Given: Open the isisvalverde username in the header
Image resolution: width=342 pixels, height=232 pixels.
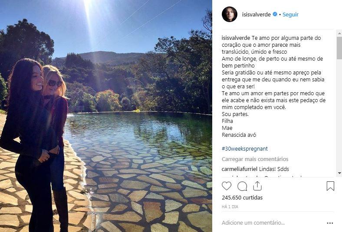Looking at the screenshot, I should pos(256,14).
